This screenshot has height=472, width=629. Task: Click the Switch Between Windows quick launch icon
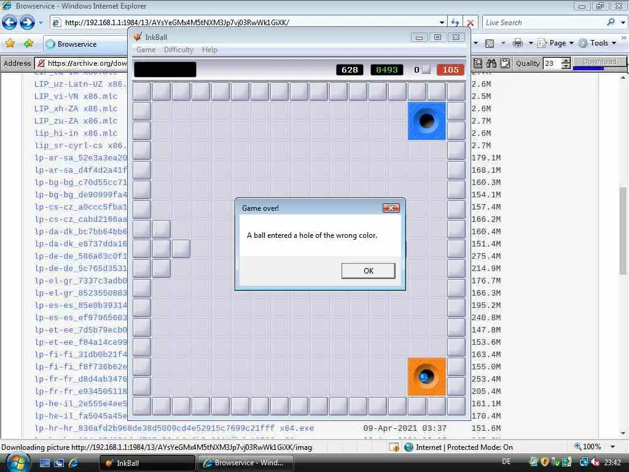click(x=59, y=463)
